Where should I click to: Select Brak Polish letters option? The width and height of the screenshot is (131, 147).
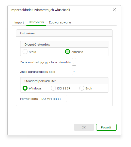[82, 88]
